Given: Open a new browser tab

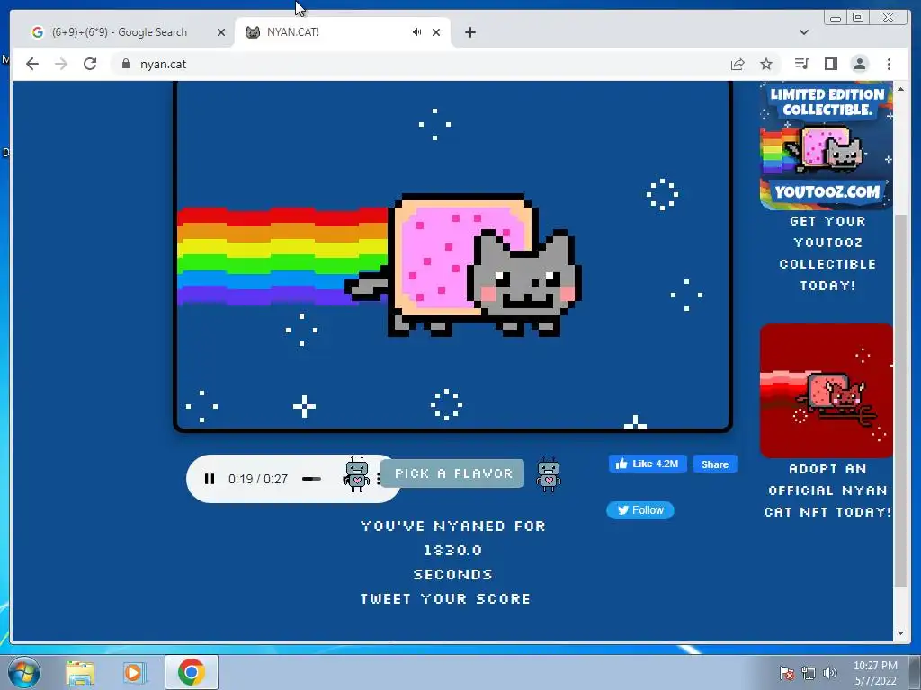Looking at the screenshot, I should 469,32.
